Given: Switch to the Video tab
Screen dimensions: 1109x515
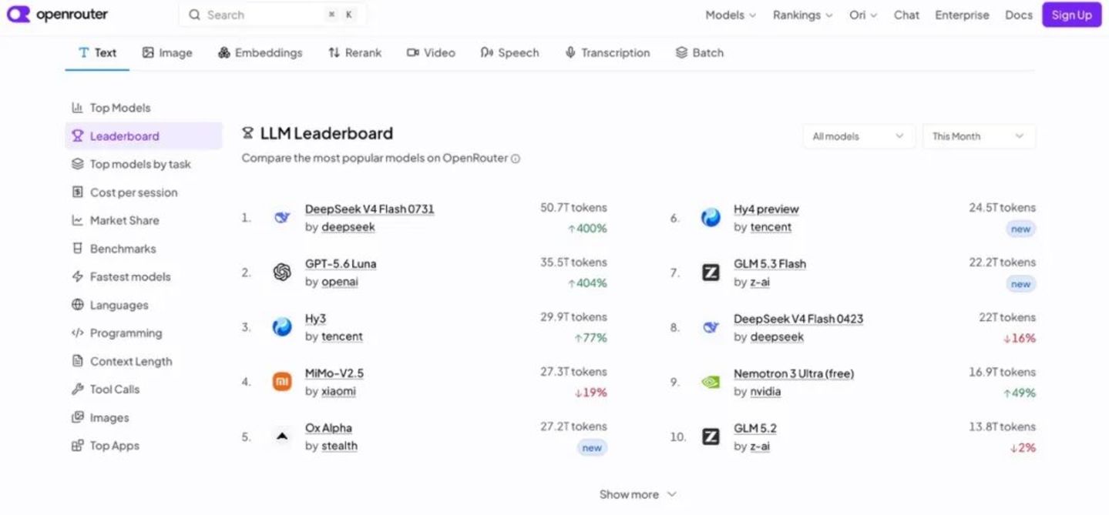Looking at the screenshot, I should click(x=431, y=52).
